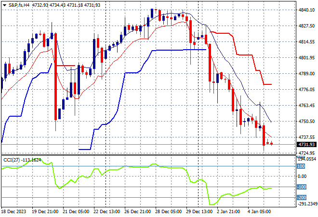Open the chart dropdown triangle beside S&P.fs
The image size is (318, 217).
[x=4, y=5]
